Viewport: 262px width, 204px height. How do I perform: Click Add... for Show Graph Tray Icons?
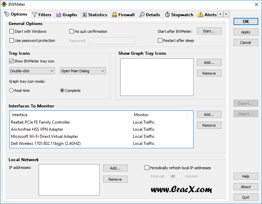coord(209,62)
